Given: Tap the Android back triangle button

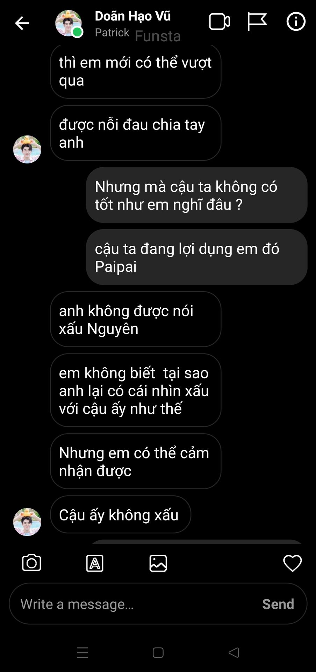Looking at the screenshot, I should point(234,652).
